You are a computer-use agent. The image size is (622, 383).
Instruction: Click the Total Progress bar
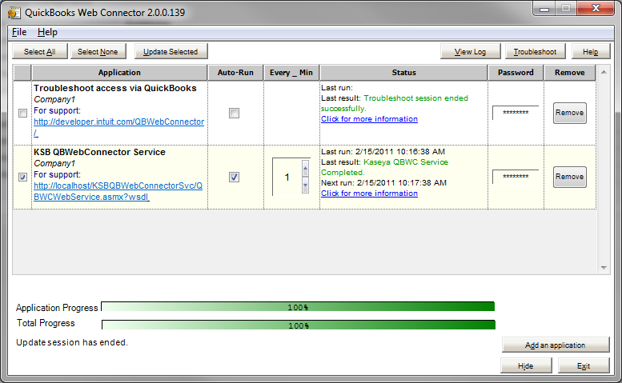[298, 325]
